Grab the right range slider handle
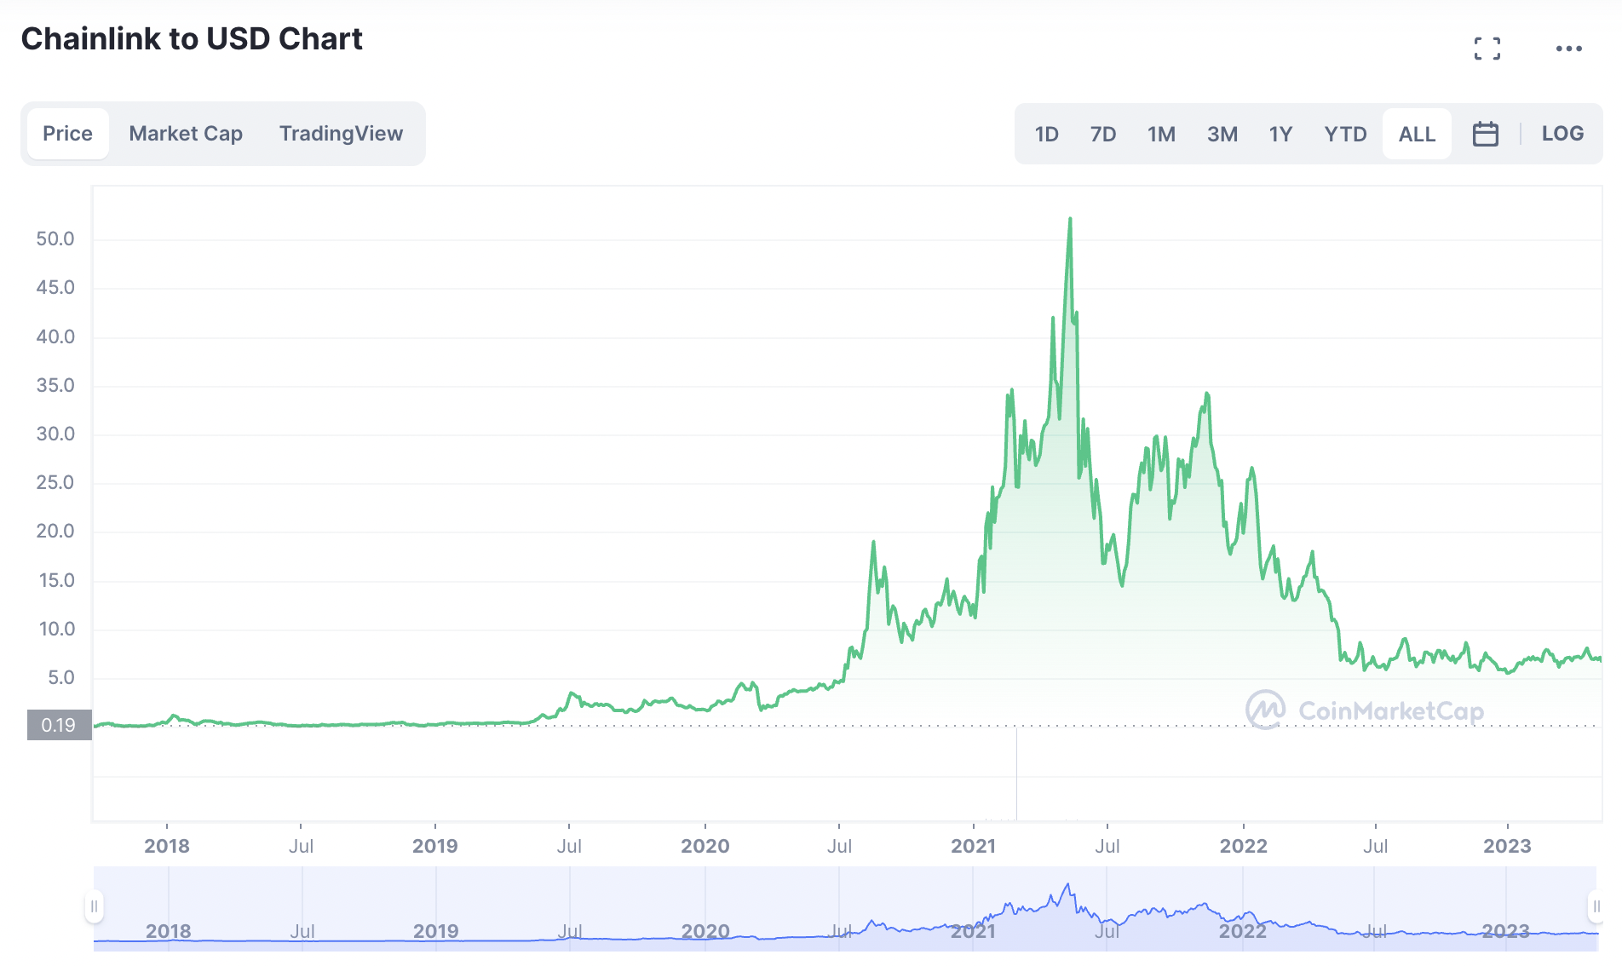This screenshot has width=1622, height=966. tap(1596, 906)
